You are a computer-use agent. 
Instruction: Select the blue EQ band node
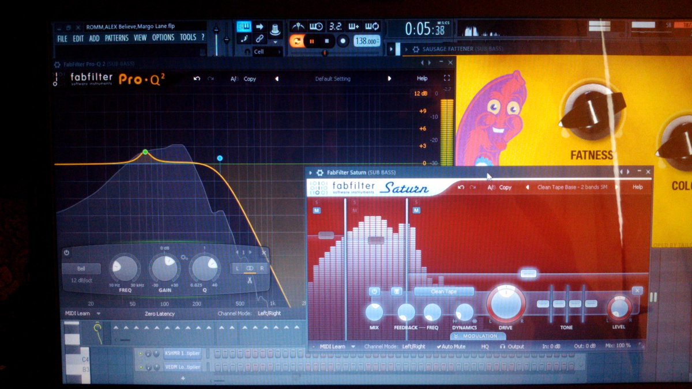pyautogui.click(x=220, y=158)
